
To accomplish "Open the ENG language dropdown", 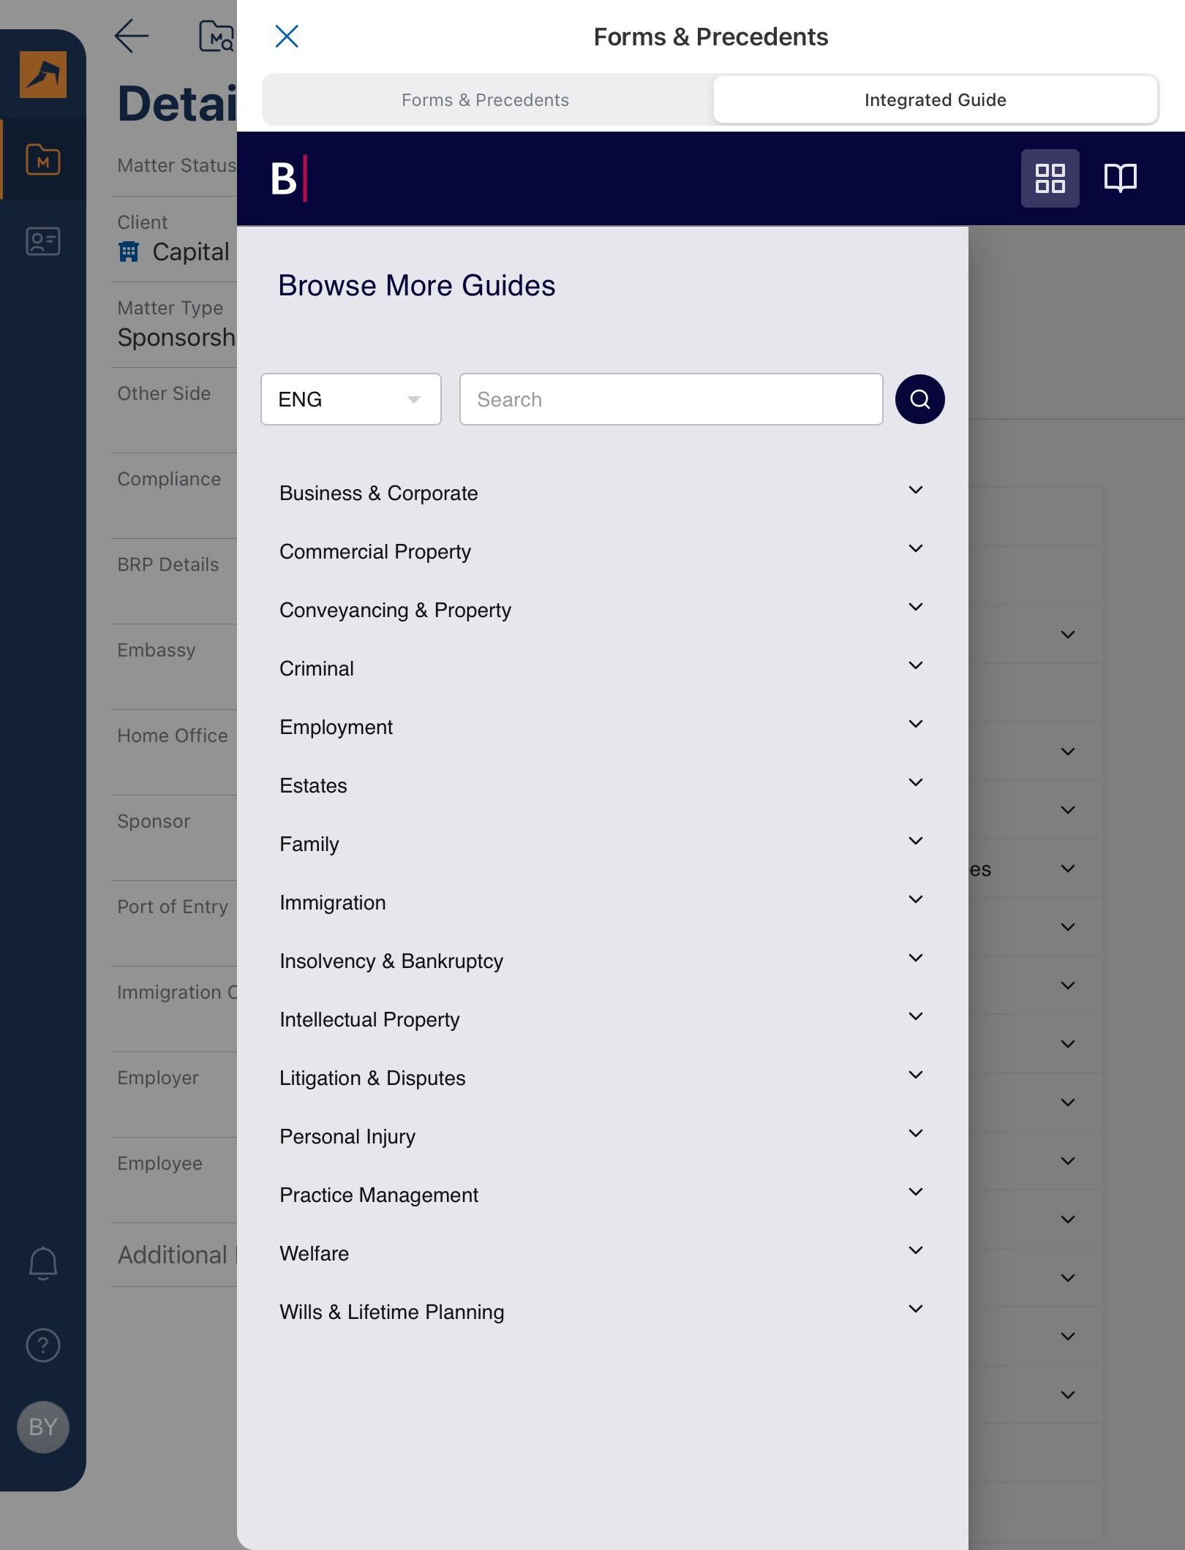I will click(x=351, y=399).
